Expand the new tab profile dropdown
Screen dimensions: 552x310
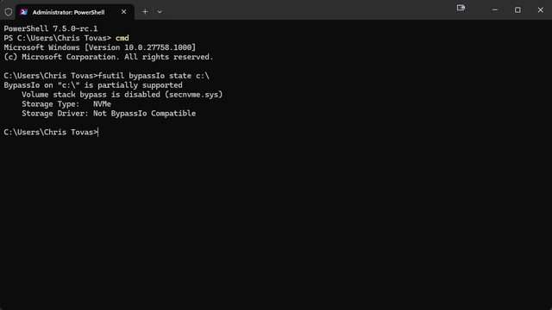(160, 12)
